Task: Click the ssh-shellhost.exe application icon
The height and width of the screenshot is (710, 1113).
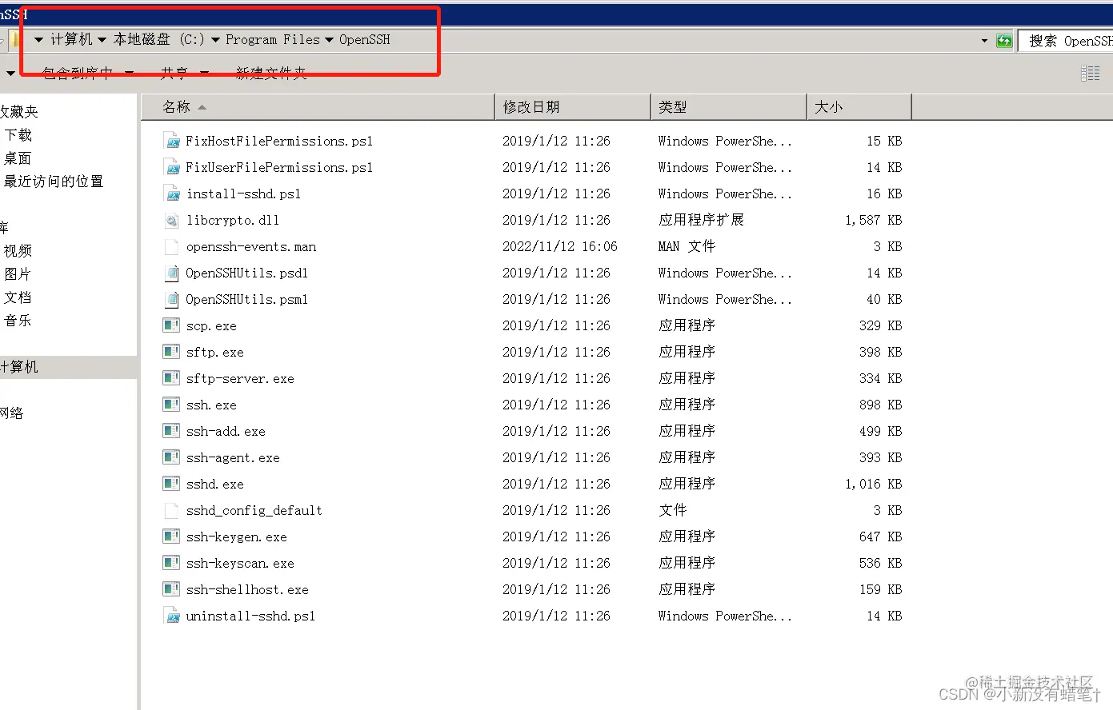Action: coord(171,589)
